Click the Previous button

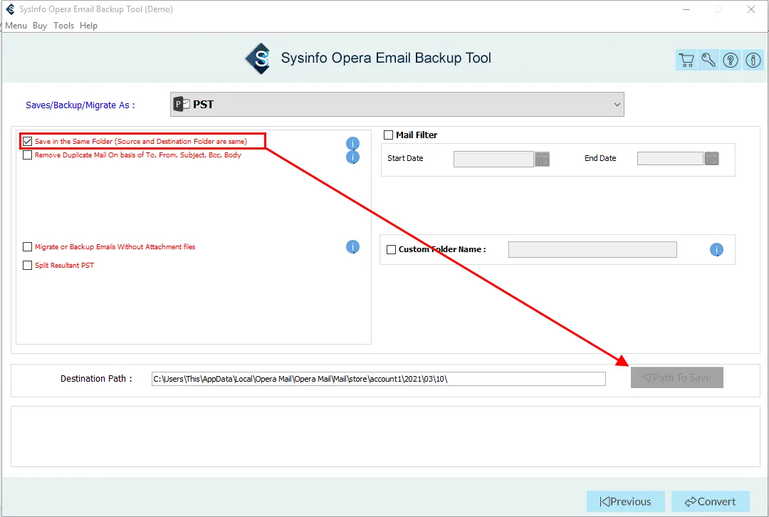click(626, 501)
